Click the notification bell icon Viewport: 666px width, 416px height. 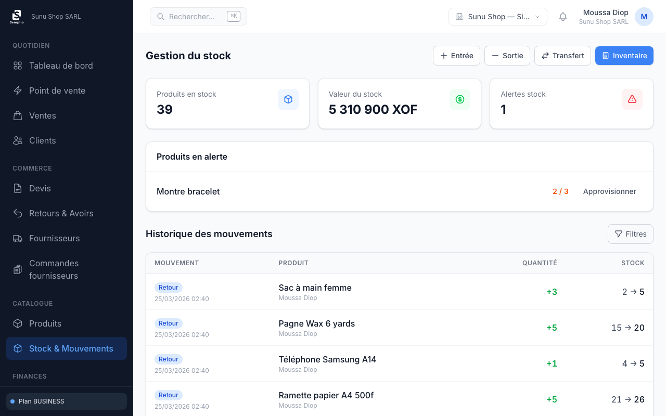click(562, 17)
